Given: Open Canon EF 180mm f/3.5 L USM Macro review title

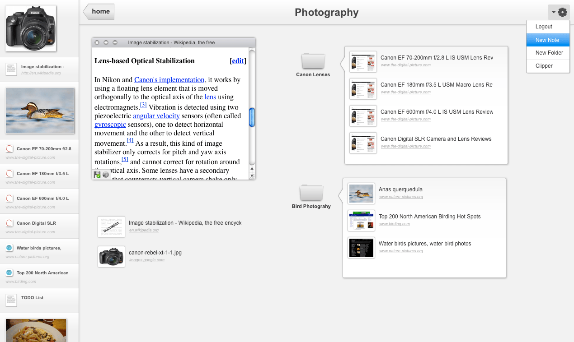Looking at the screenshot, I should (437, 85).
